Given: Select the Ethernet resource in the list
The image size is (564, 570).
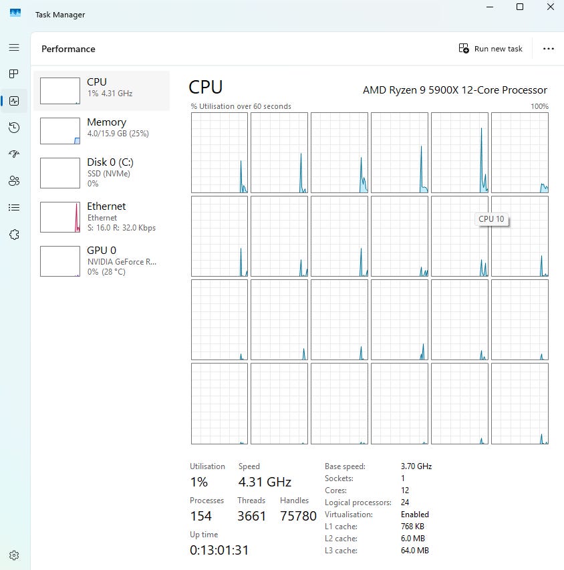Looking at the screenshot, I should [x=102, y=217].
